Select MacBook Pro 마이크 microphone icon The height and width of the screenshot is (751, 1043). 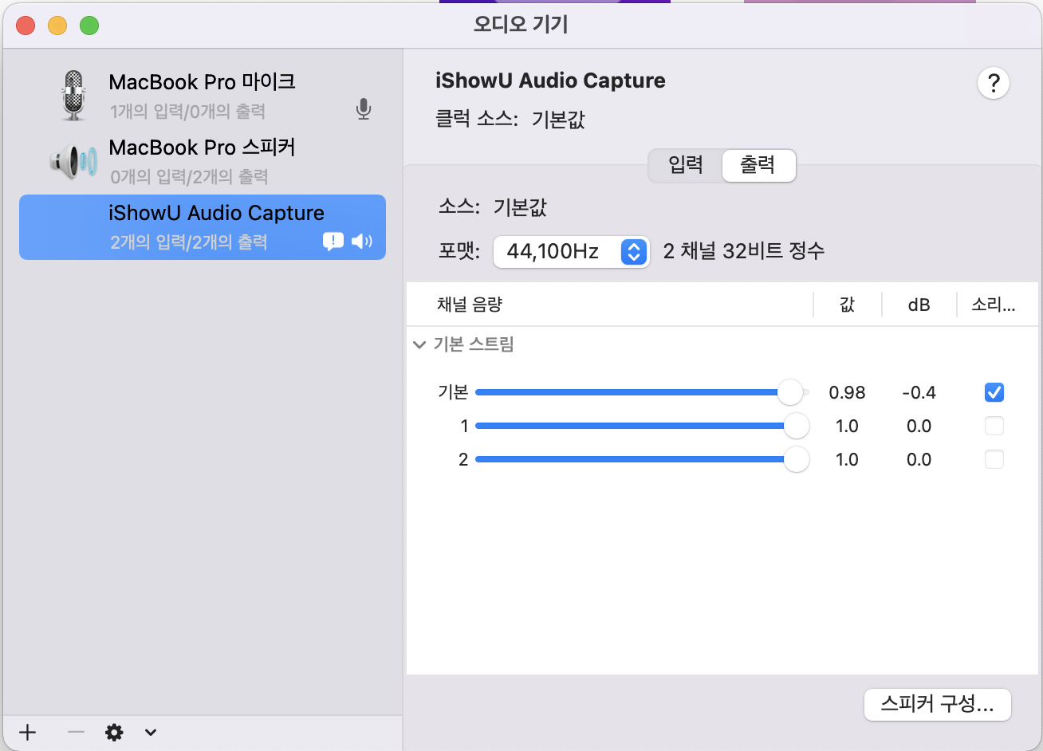click(x=73, y=96)
